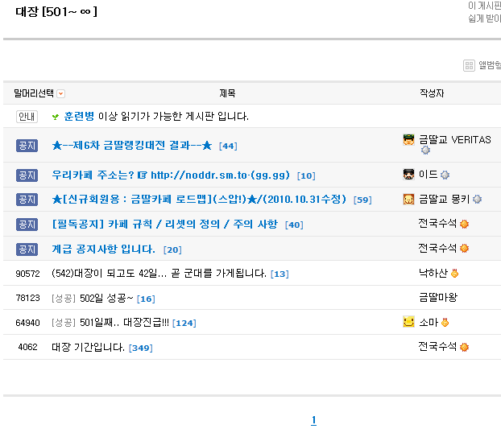The image size is (501, 433).
Task: Go to page 1 in pagination
Action: click(x=313, y=420)
